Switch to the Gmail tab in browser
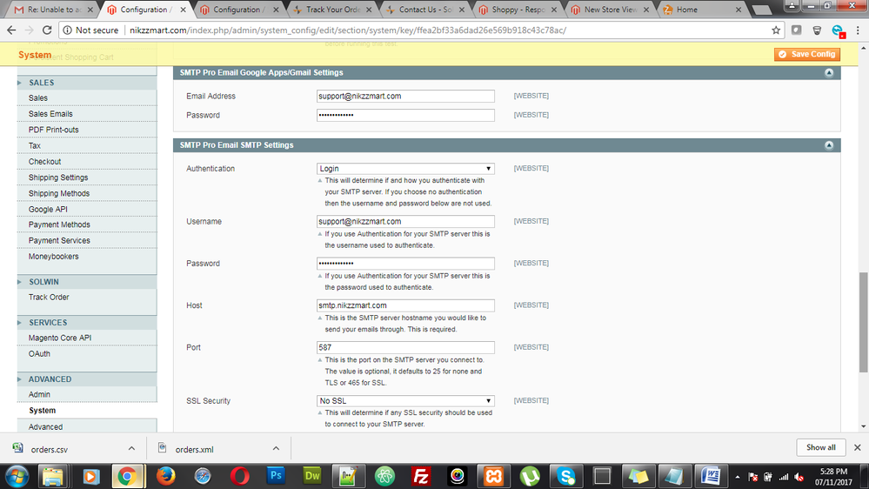This screenshot has height=489, width=869. click(x=50, y=10)
